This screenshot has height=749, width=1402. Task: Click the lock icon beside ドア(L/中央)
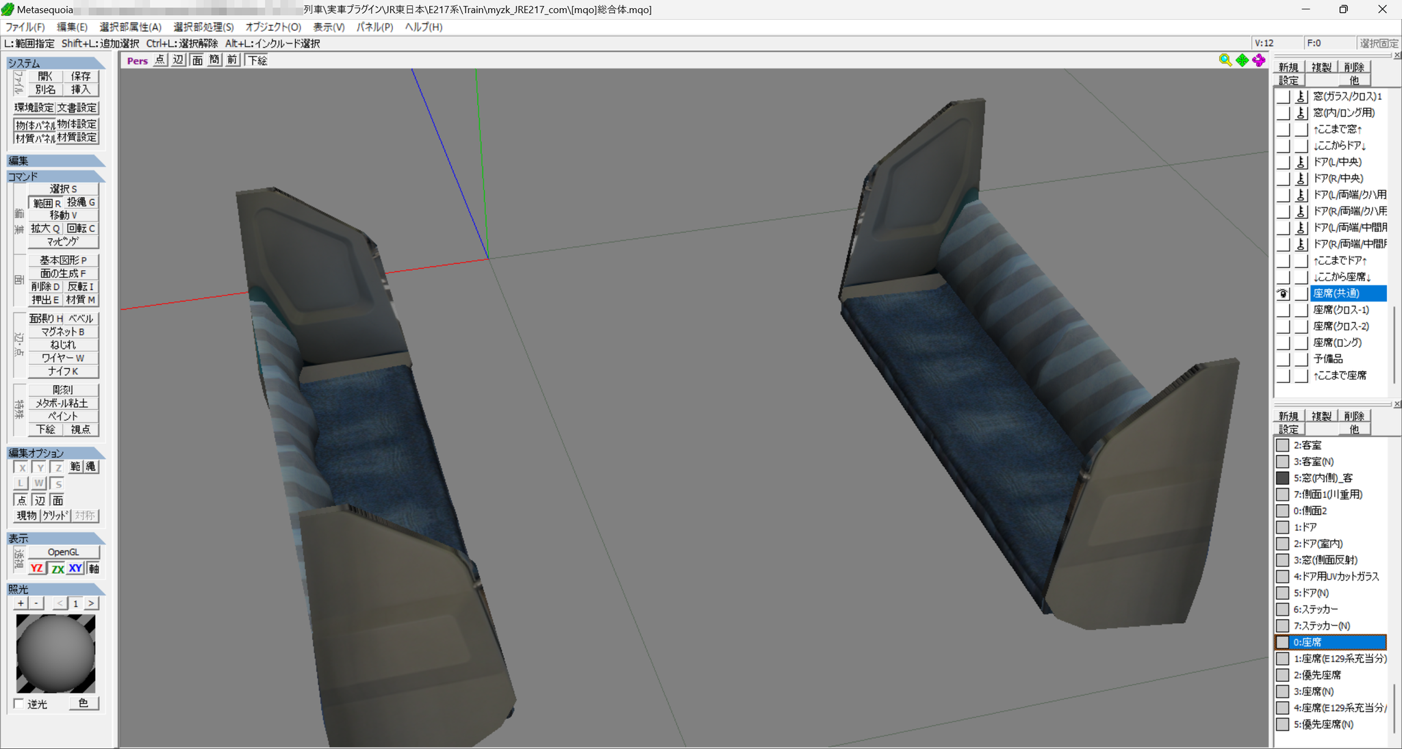pos(1301,162)
